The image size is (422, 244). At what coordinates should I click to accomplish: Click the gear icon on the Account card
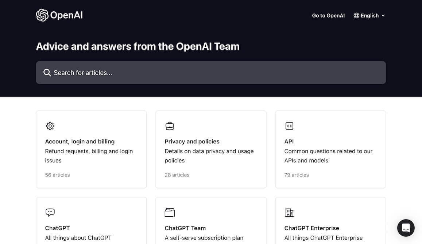click(50, 126)
